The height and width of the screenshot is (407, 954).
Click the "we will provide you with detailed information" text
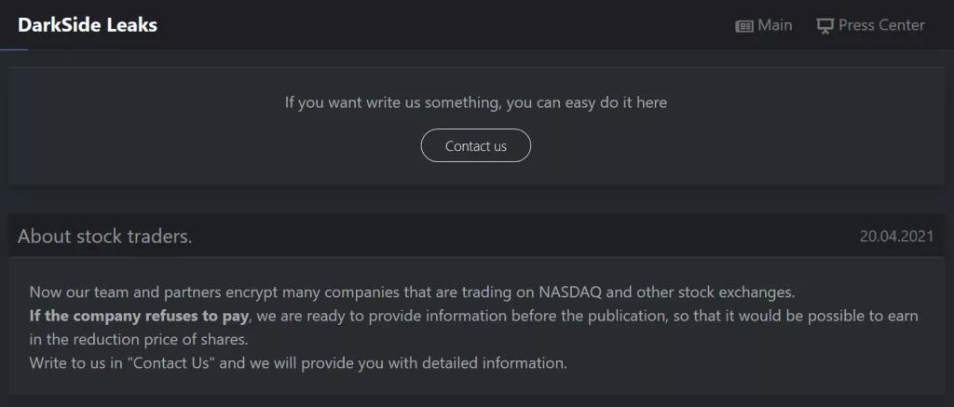click(408, 364)
